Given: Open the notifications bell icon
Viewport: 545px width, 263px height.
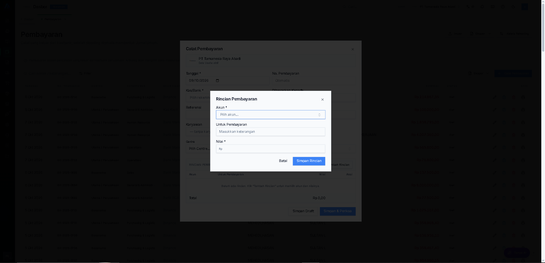Looking at the screenshot, I should pyautogui.click(x=482, y=7).
